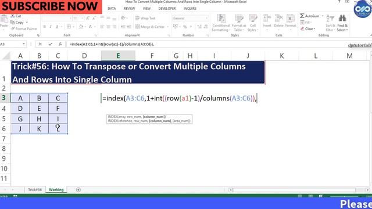The width and height of the screenshot is (372, 209).
Task: Open Conditional Formatting menu
Action: (x=221, y=23)
